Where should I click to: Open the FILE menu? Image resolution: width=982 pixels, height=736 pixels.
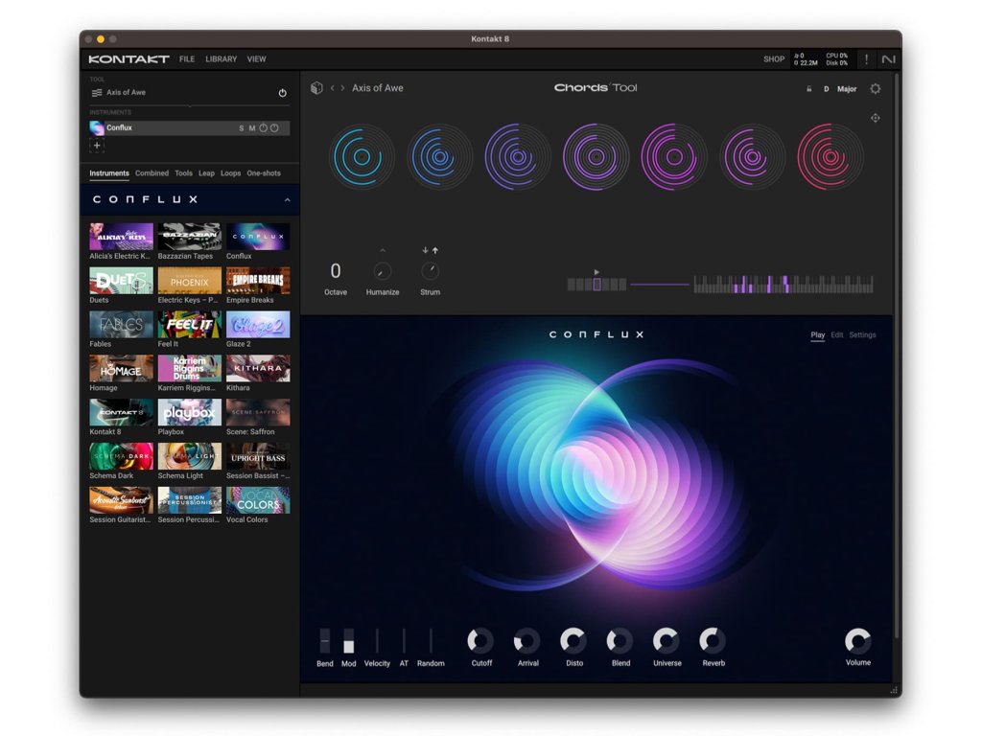click(187, 58)
